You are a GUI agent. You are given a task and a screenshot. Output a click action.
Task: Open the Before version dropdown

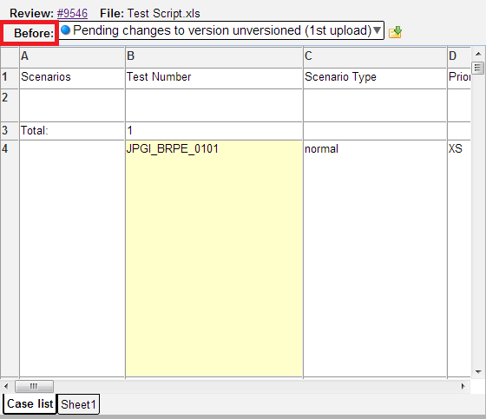click(221, 30)
